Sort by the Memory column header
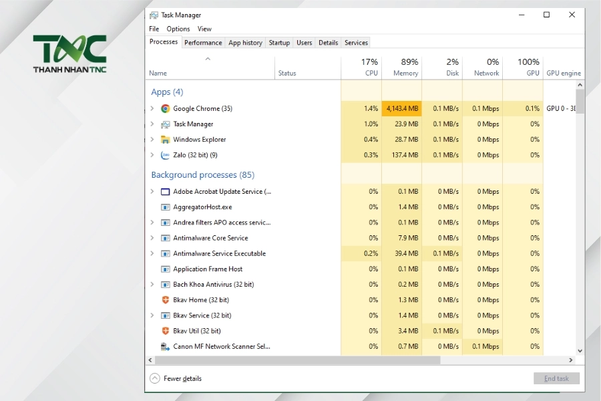This screenshot has width=601, height=401. tap(402, 68)
